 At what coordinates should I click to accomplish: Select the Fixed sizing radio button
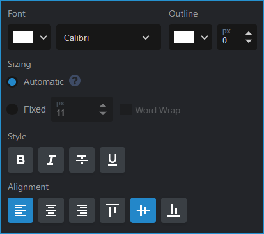point(12,109)
